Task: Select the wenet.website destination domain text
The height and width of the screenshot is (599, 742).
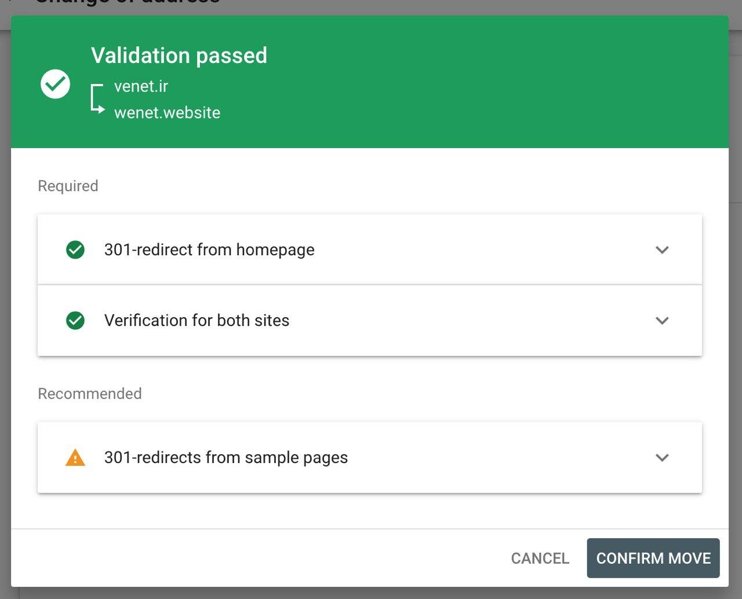Action: click(x=167, y=112)
